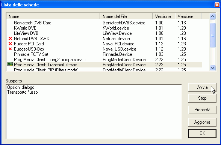Click the red X icon beside Budget-PCI-Card
The image size is (221, 145).
pyautogui.click(x=10, y=44)
